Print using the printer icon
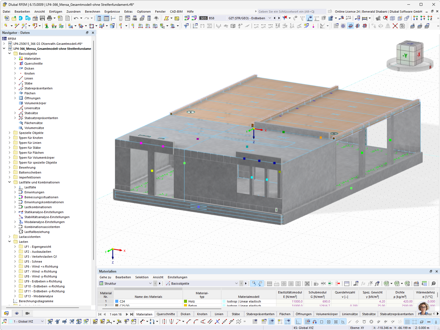 tap(50, 18)
